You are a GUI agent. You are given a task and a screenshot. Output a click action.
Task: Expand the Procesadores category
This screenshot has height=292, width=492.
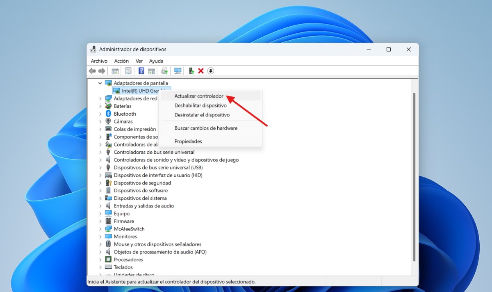(x=100, y=260)
